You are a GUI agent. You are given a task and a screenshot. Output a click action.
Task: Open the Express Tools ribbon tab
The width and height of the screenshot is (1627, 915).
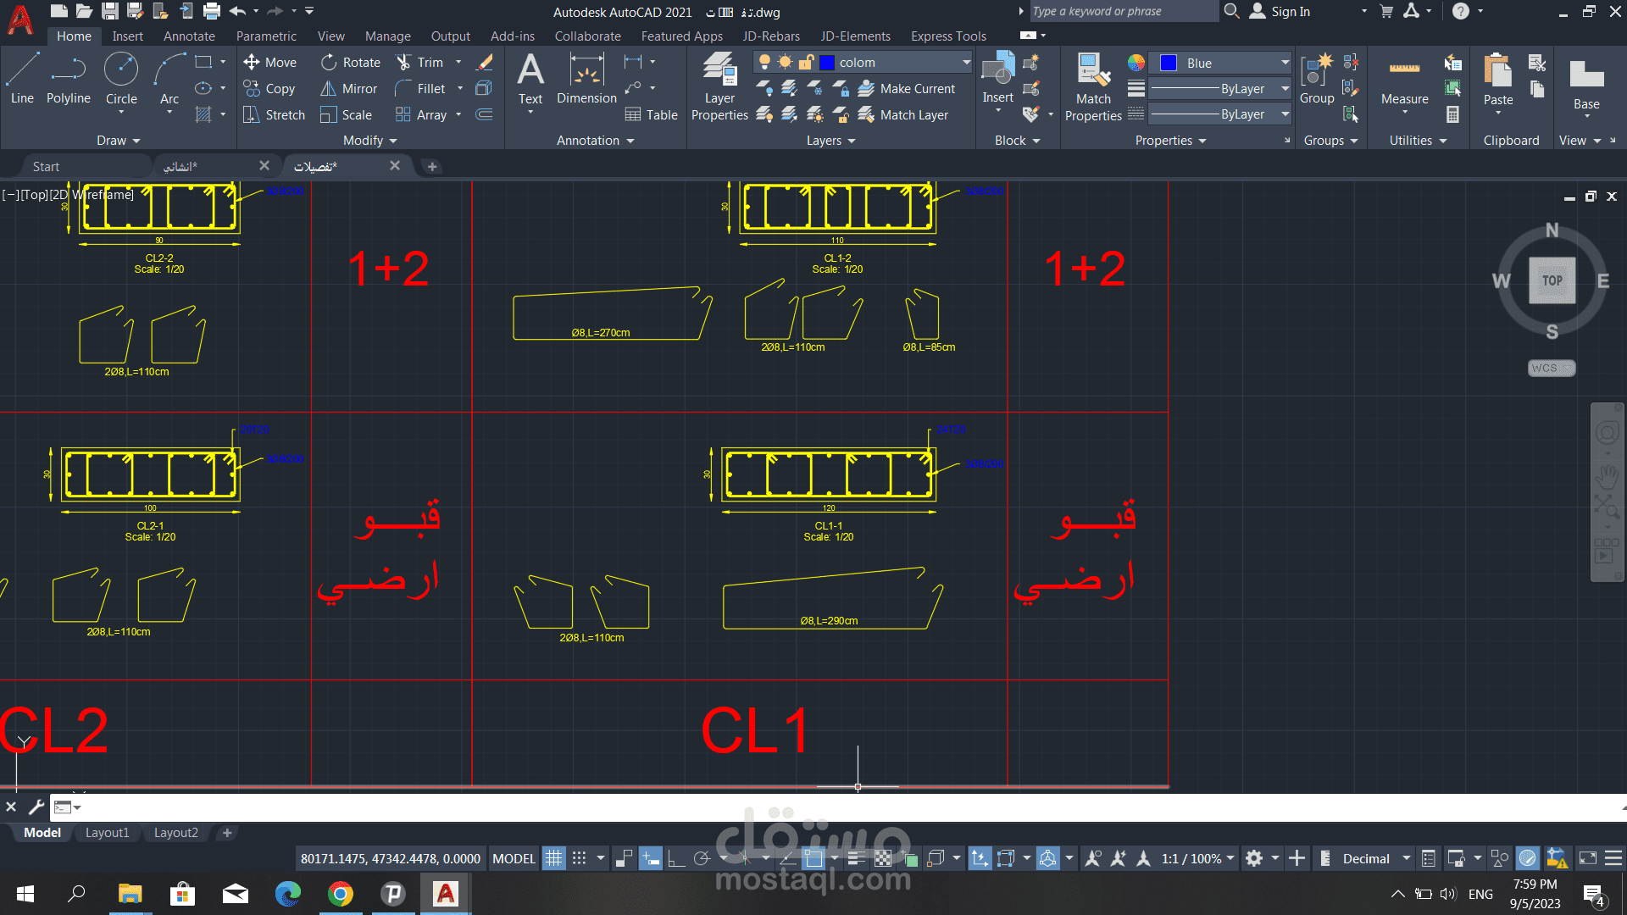click(948, 36)
